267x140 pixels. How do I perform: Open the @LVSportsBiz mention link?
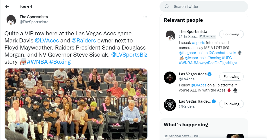129,55
